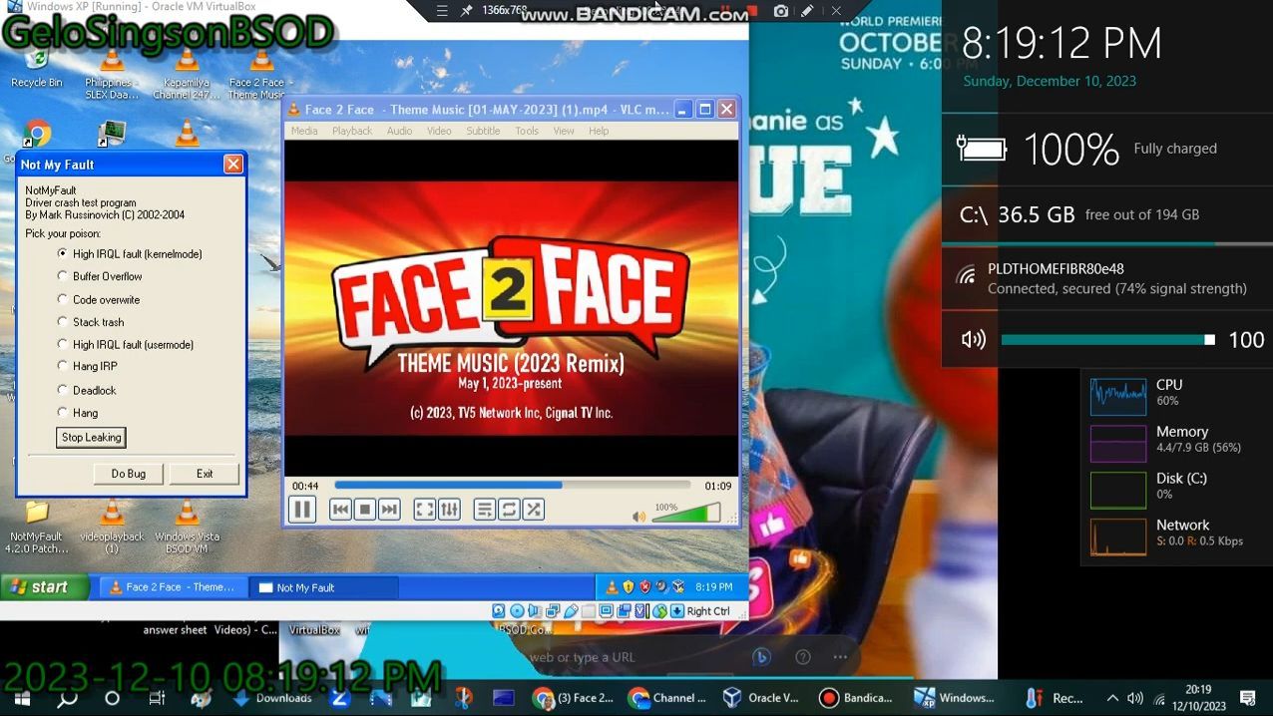The image size is (1273, 716).
Task: Open Philippines SLEX desktop video file
Action: (112, 75)
